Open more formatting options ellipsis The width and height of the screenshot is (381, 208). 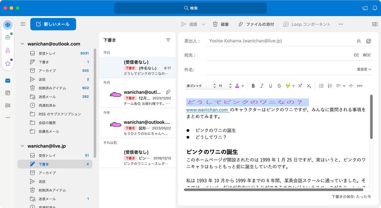359,86
